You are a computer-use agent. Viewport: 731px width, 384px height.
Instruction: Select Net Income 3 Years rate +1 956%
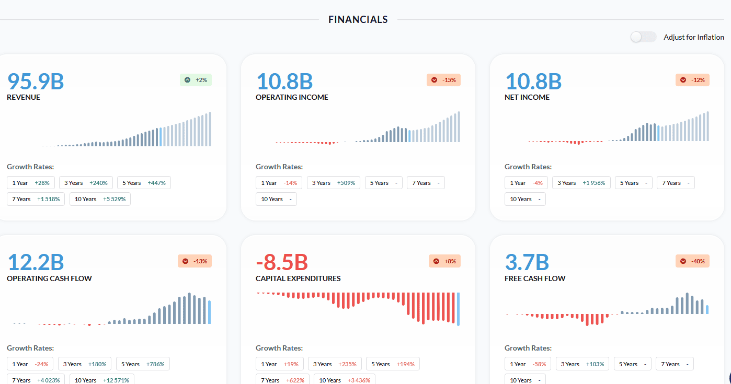581,183
